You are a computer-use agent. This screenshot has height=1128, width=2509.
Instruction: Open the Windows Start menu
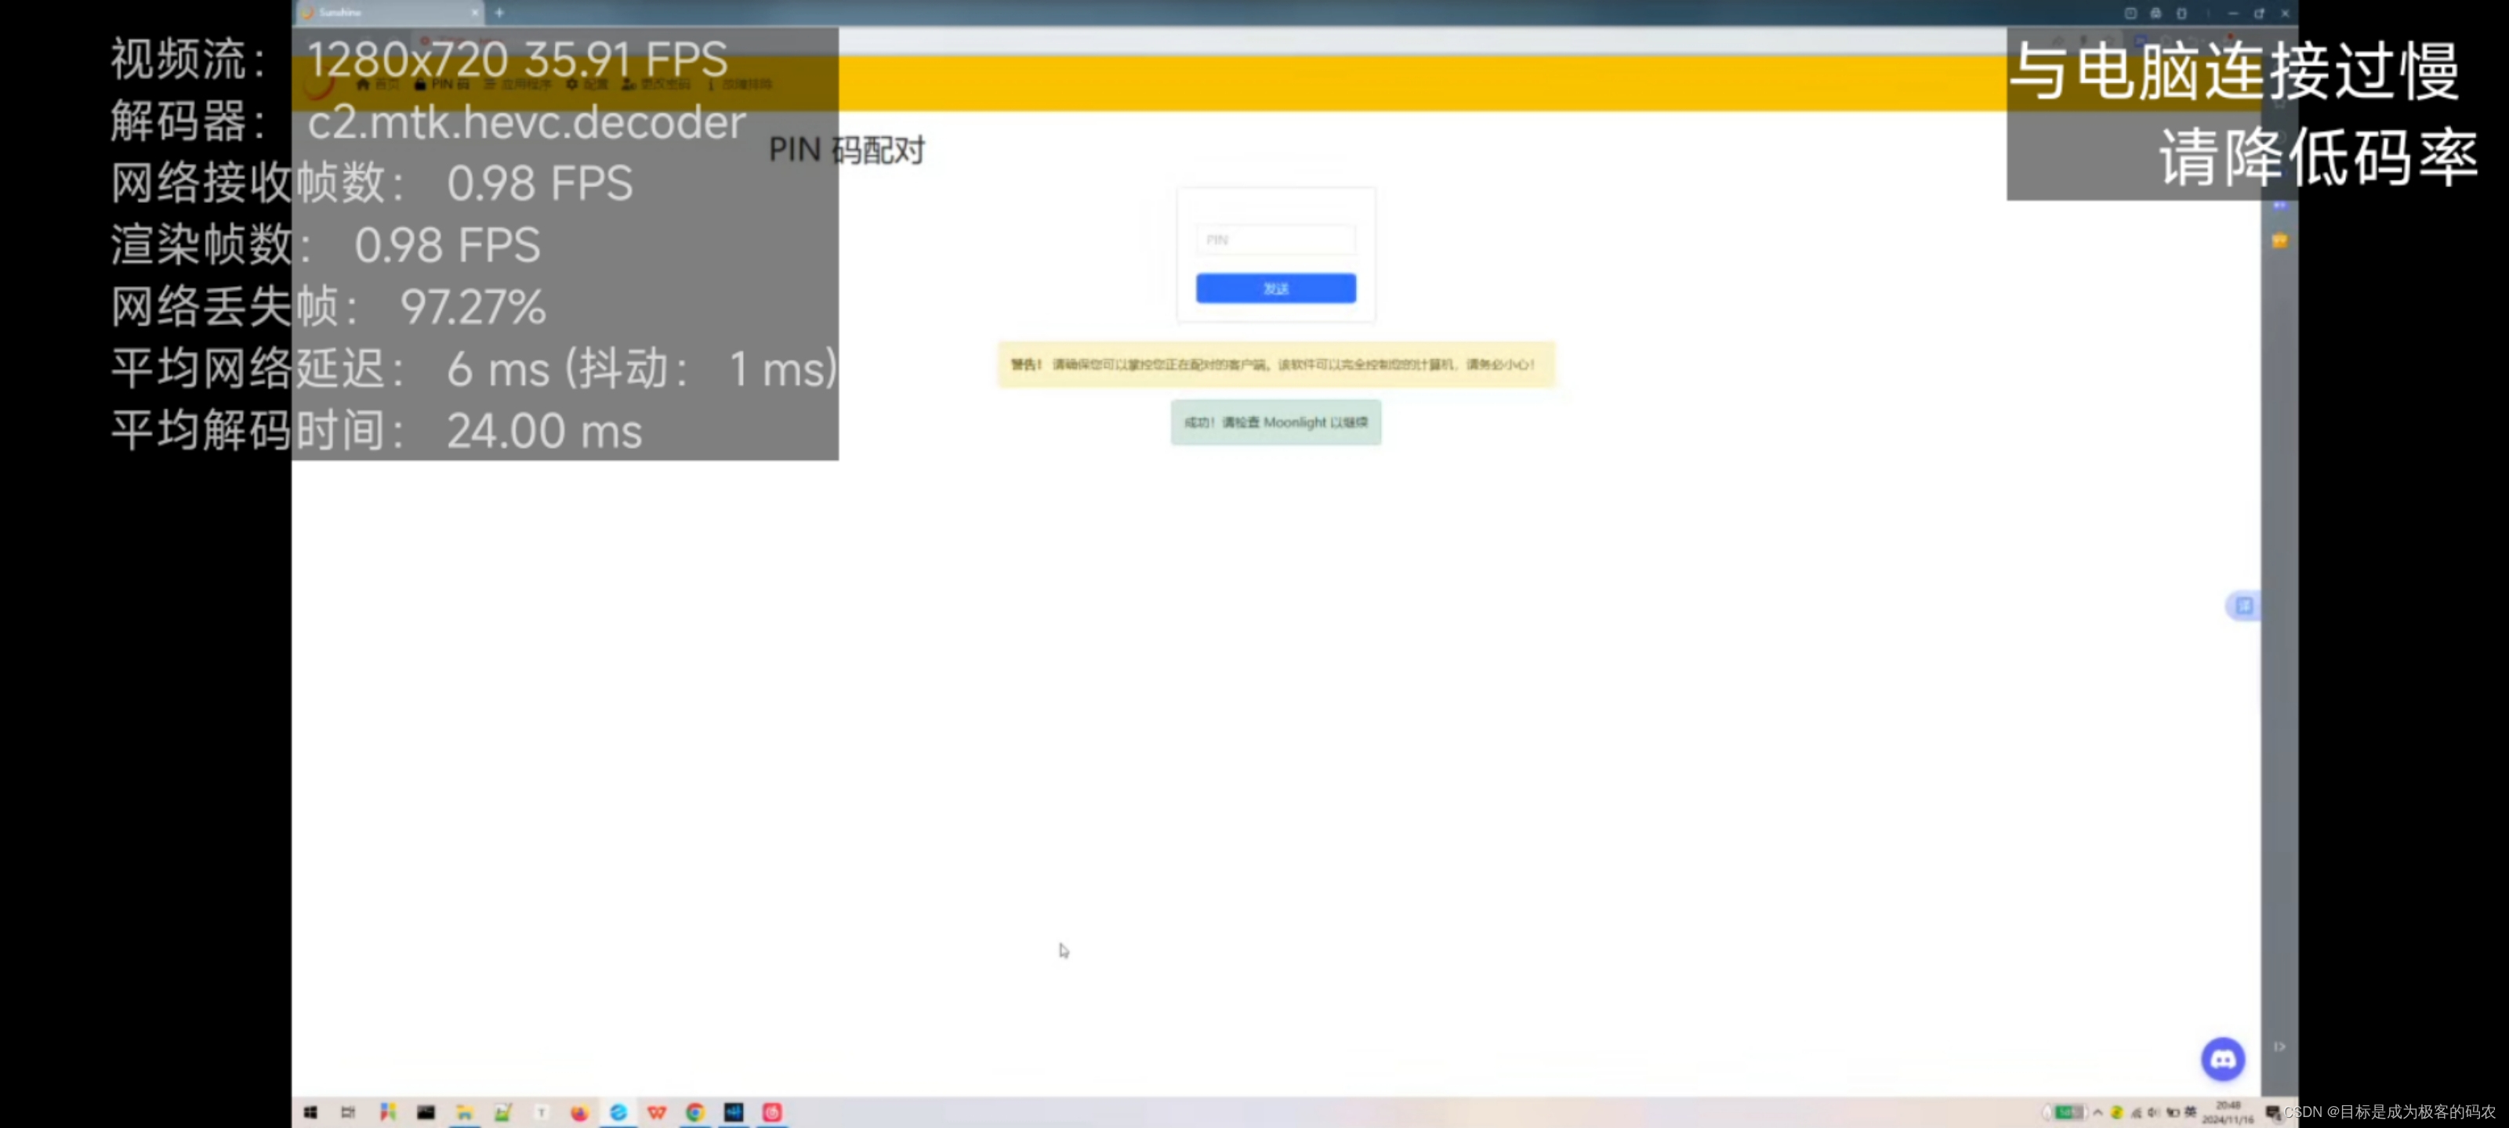310,1112
